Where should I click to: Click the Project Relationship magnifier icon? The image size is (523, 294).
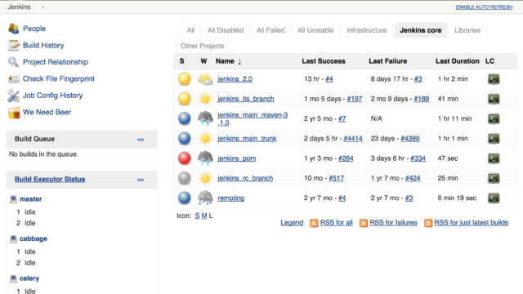click(x=14, y=62)
